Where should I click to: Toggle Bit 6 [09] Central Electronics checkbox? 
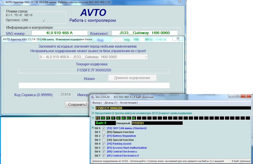(x=104, y=152)
